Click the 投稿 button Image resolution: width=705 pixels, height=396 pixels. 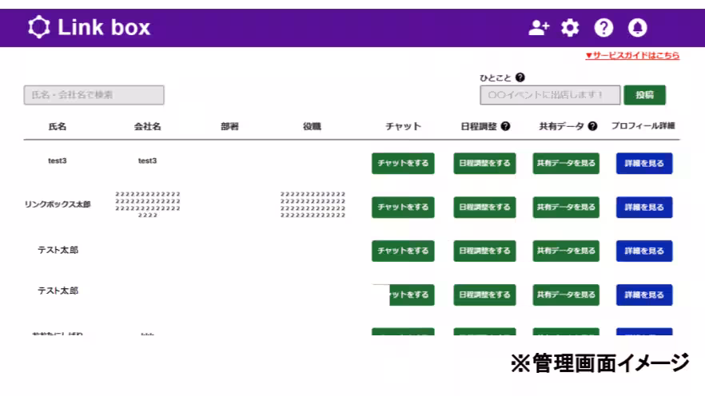[x=644, y=95]
